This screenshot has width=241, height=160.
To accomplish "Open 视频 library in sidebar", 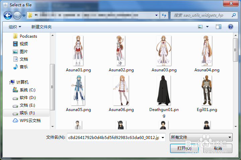I will (x=24, y=44).
